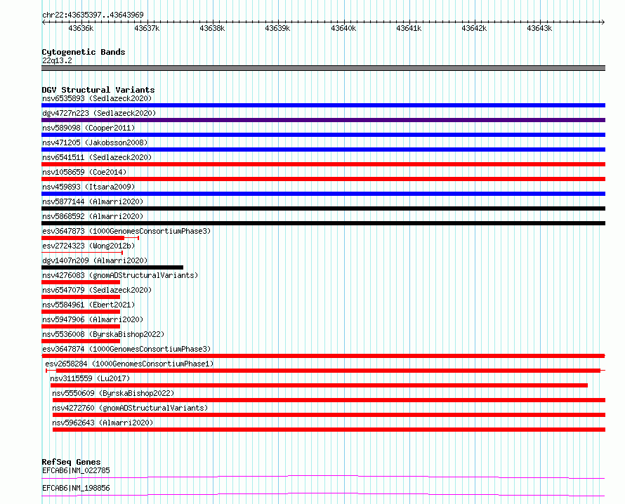Click nsv5947906 (Almarri2020) label

pos(93,319)
